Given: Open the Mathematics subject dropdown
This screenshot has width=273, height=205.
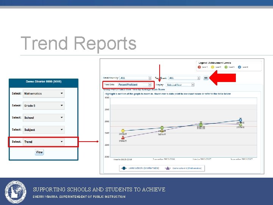Looking at the screenshot, I should (44, 93).
